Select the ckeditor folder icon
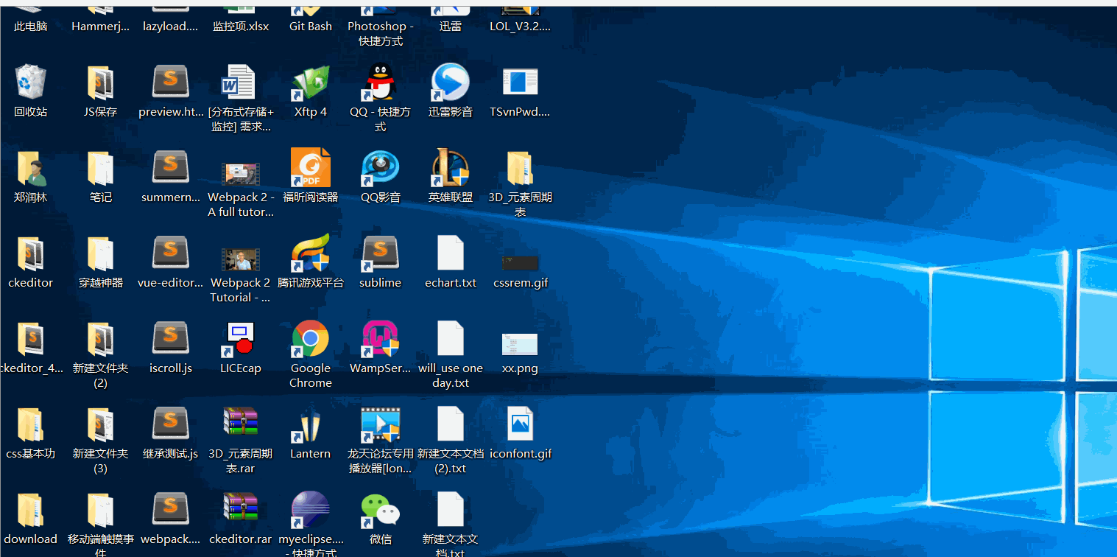Image resolution: width=1117 pixels, height=557 pixels. click(31, 253)
